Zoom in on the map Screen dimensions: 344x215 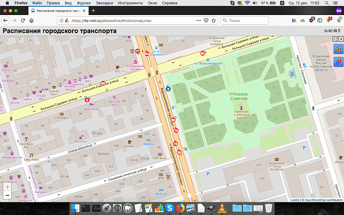pyautogui.click(x=7, y=187)
